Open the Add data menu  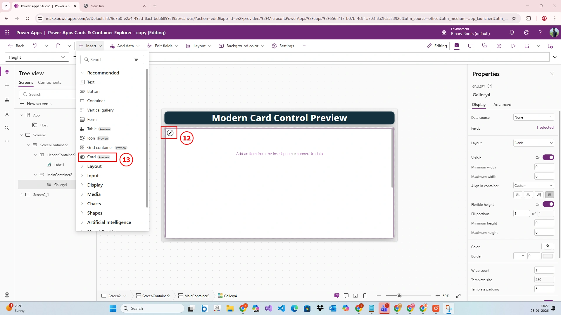coord(125,46)
